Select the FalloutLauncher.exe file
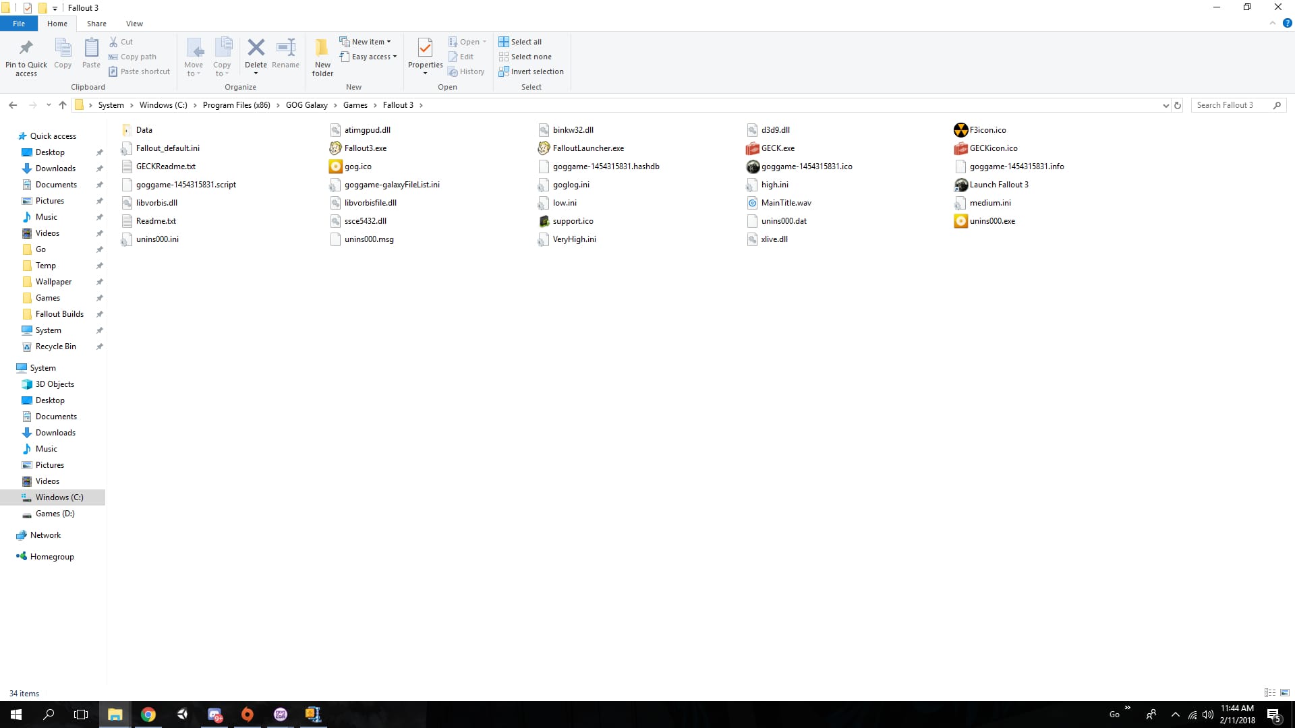The width and height of the screenshot is (1295, 728). click(x=581, y=148)
